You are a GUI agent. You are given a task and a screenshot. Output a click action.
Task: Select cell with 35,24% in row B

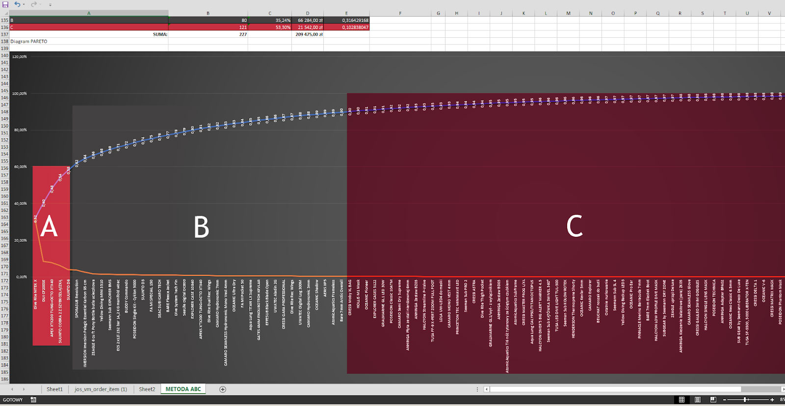point(270,20)
